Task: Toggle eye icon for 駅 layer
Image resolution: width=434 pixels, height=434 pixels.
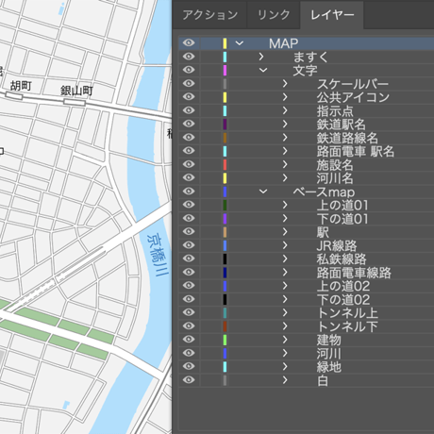Action: coord(189,231)
